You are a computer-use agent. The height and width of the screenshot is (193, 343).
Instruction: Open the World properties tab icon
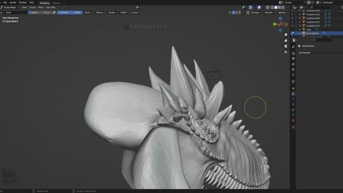point(293,75)
